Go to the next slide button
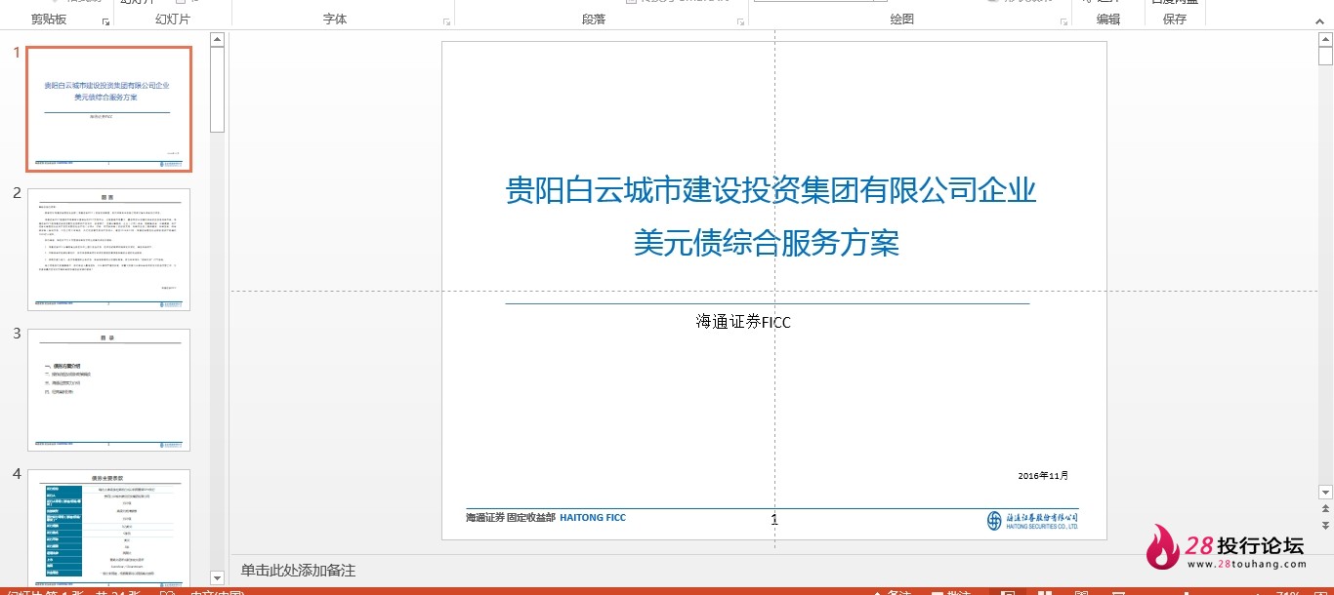Screen dimensions: 1334x595 1325,528
